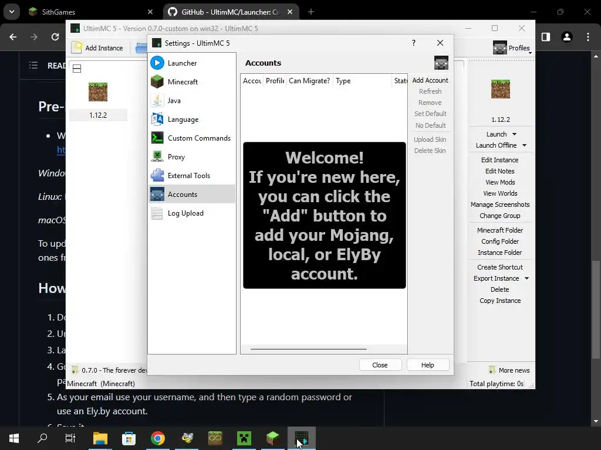Open the Windows Start menu
The height and width of the screenshot is (450, 601).
(x=14, y=438)
